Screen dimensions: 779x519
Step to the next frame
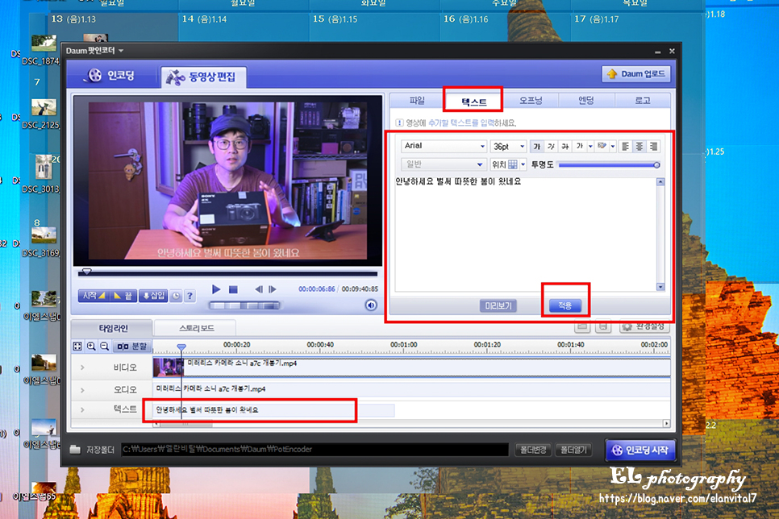[x=273, y=289]
